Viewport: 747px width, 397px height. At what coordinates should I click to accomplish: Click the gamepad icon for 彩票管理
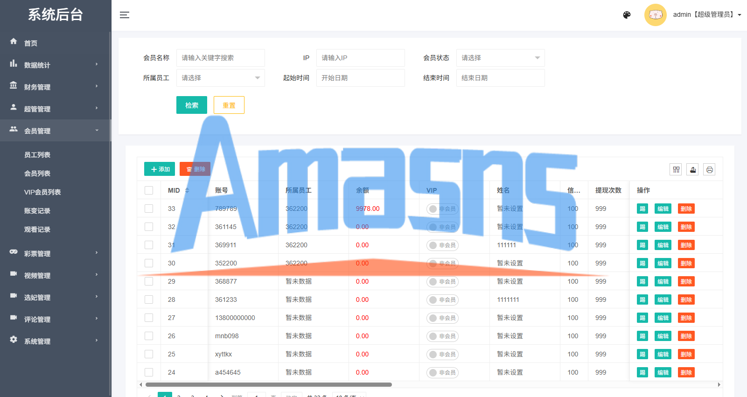coord(14,252)
